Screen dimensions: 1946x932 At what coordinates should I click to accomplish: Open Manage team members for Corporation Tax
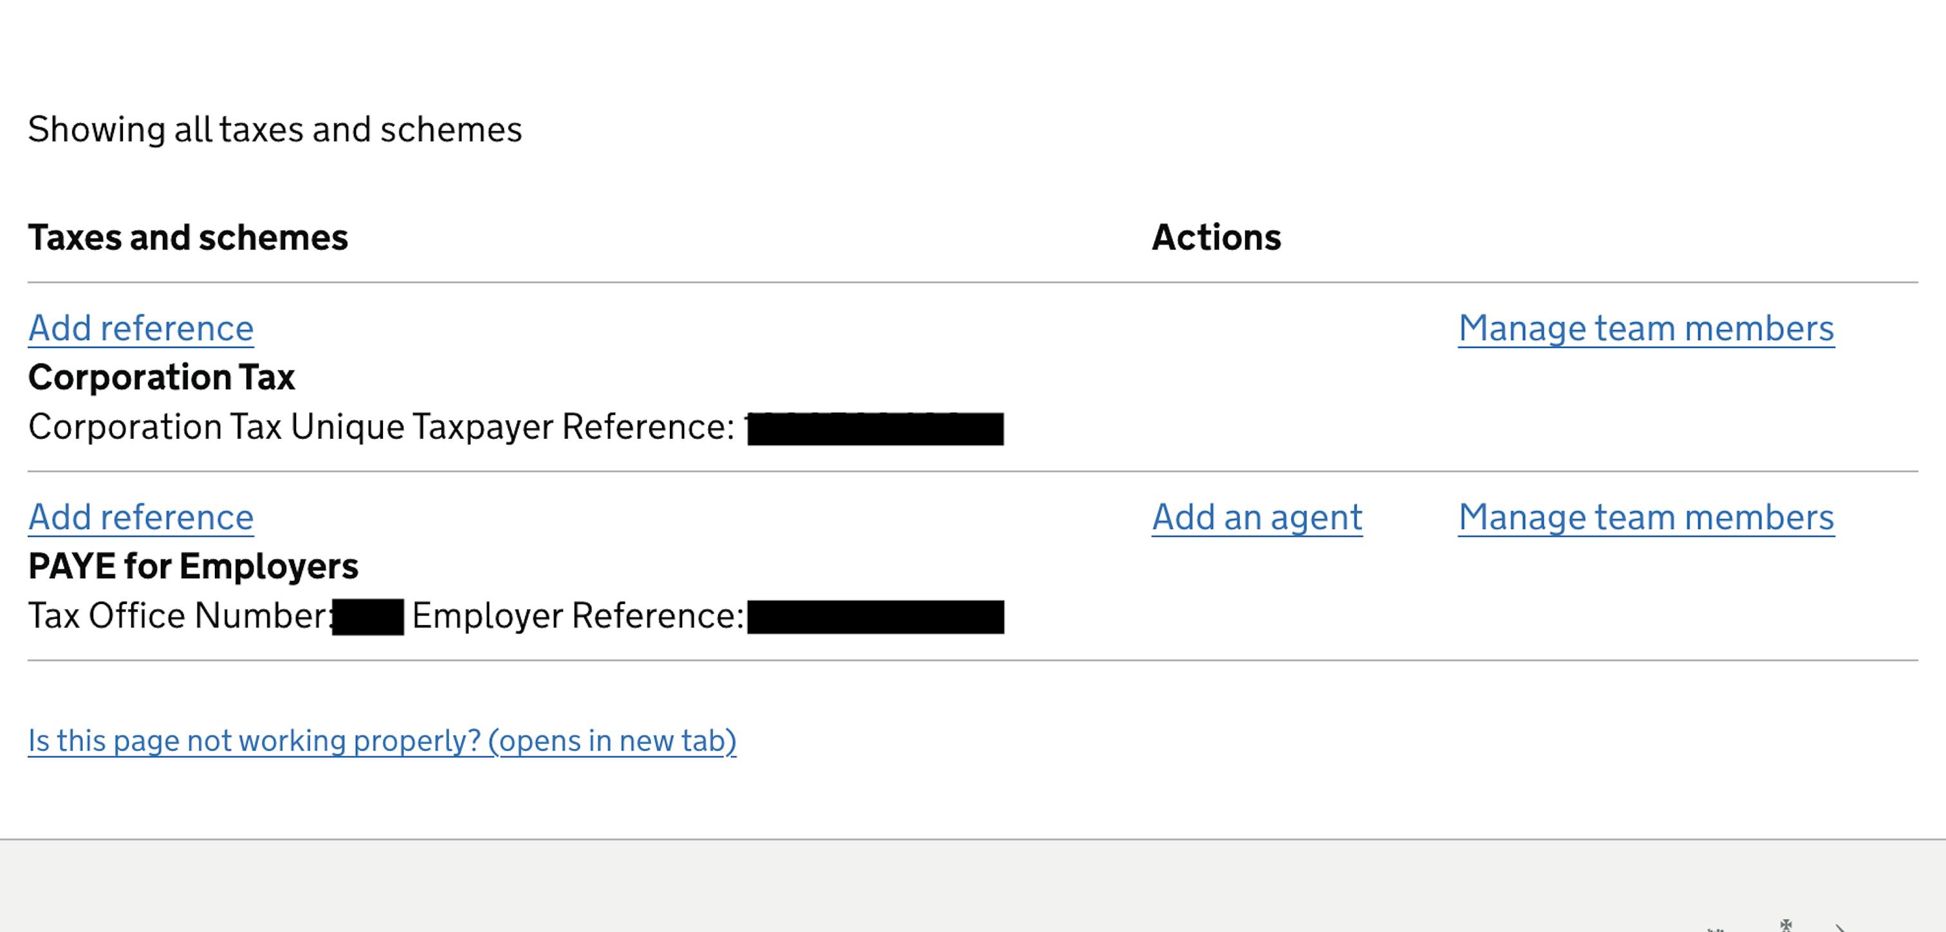[1645, 329]
